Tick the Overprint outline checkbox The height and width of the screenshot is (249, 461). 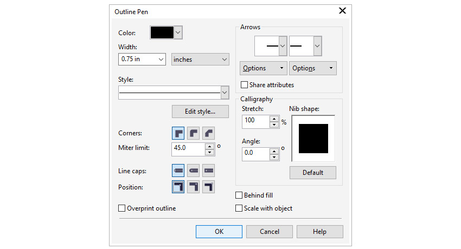coord(122,208)
